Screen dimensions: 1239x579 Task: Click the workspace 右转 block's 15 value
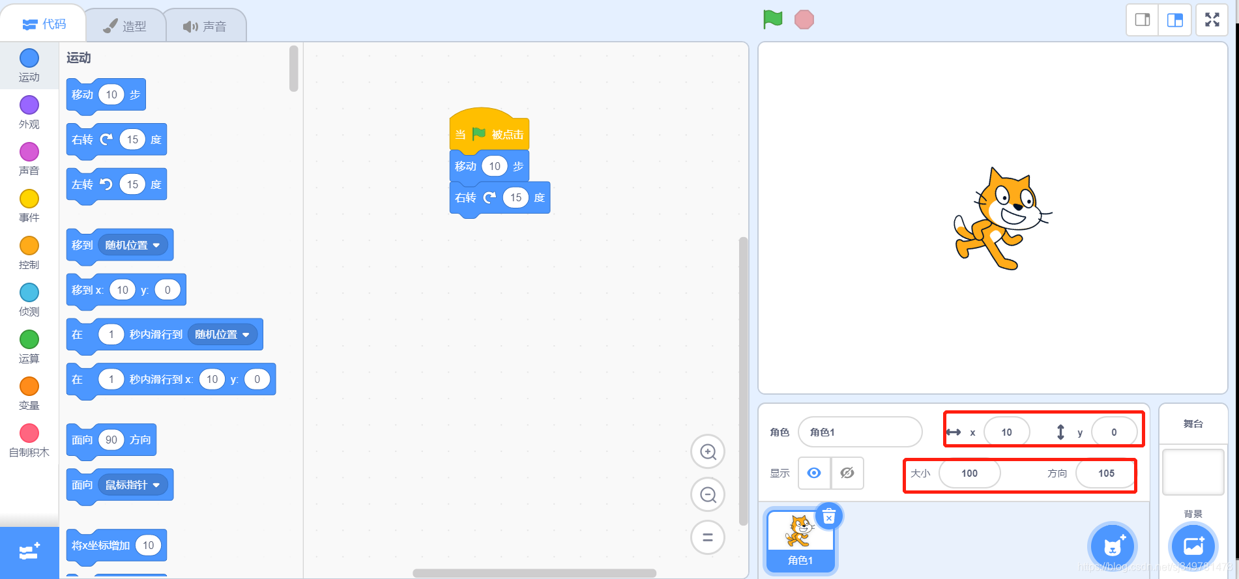pos(516,197)
